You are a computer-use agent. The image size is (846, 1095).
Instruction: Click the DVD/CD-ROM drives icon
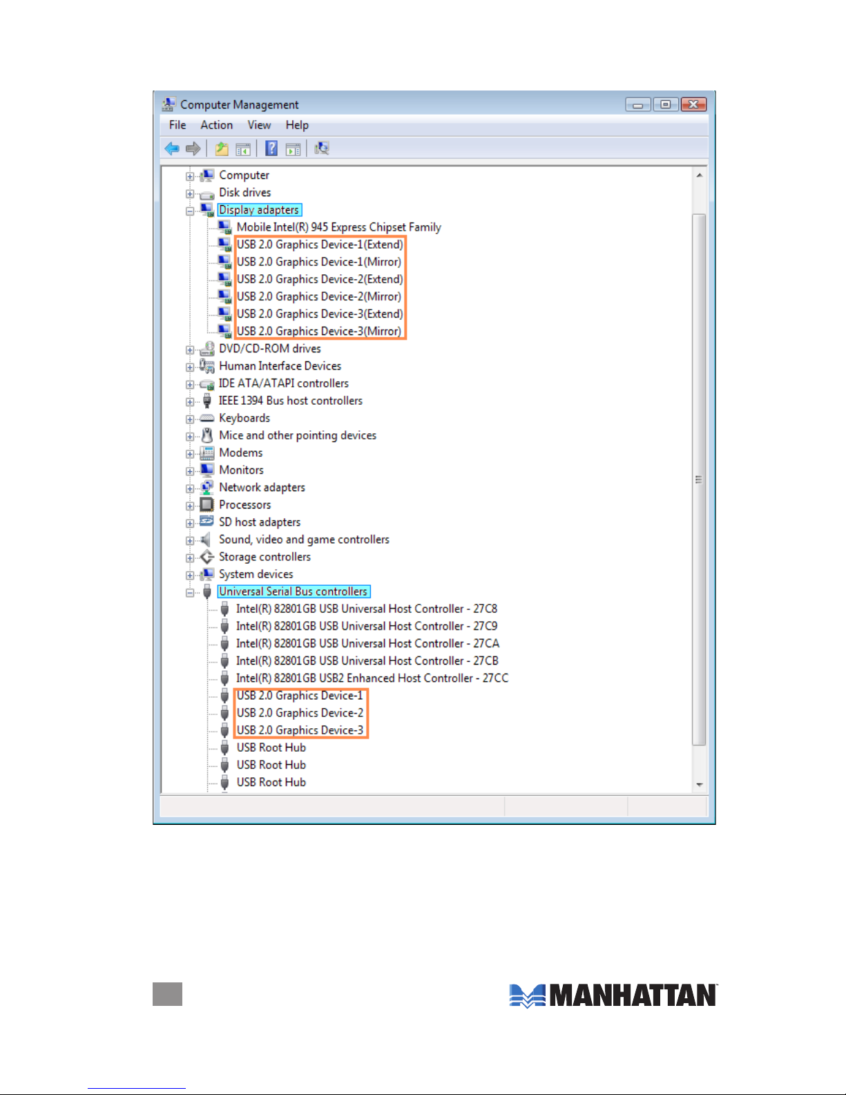click(206, 349)
